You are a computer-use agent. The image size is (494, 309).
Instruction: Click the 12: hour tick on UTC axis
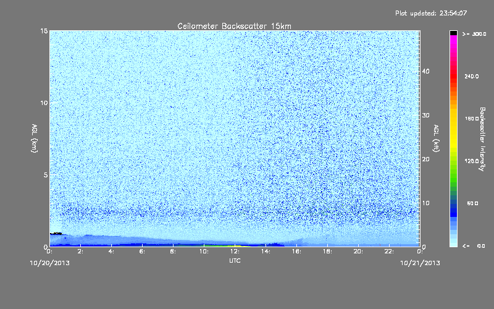pos(235,252)
